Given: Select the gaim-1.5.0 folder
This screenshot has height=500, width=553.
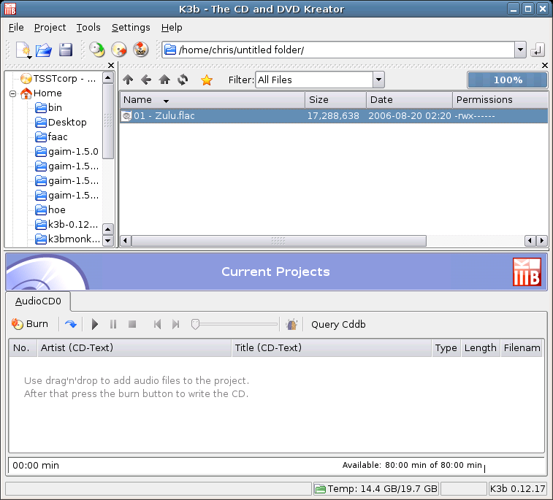Looking at the screenshot, I should coord(66,152).
